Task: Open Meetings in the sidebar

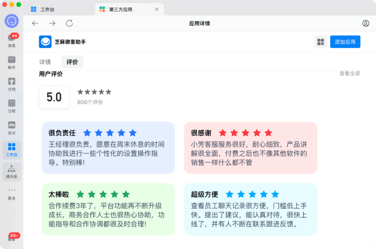Action: coord(12,127)
